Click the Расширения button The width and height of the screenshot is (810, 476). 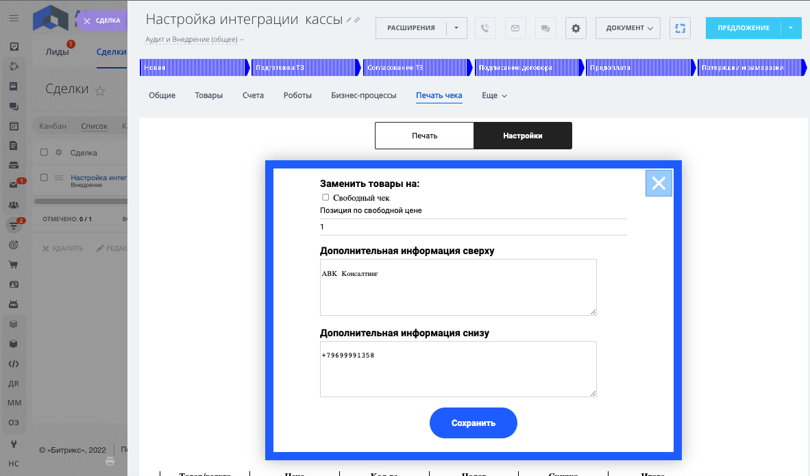[x=411, y=28]
